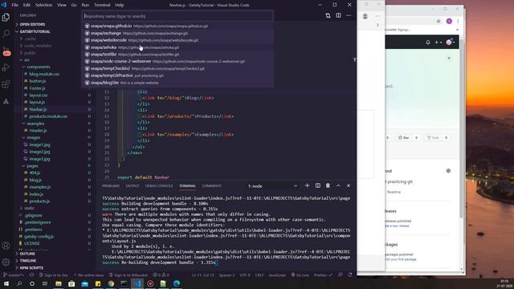Select repository snapa/exchange
Viewport: 514px width, 289px height.
(x=177, y=33)
